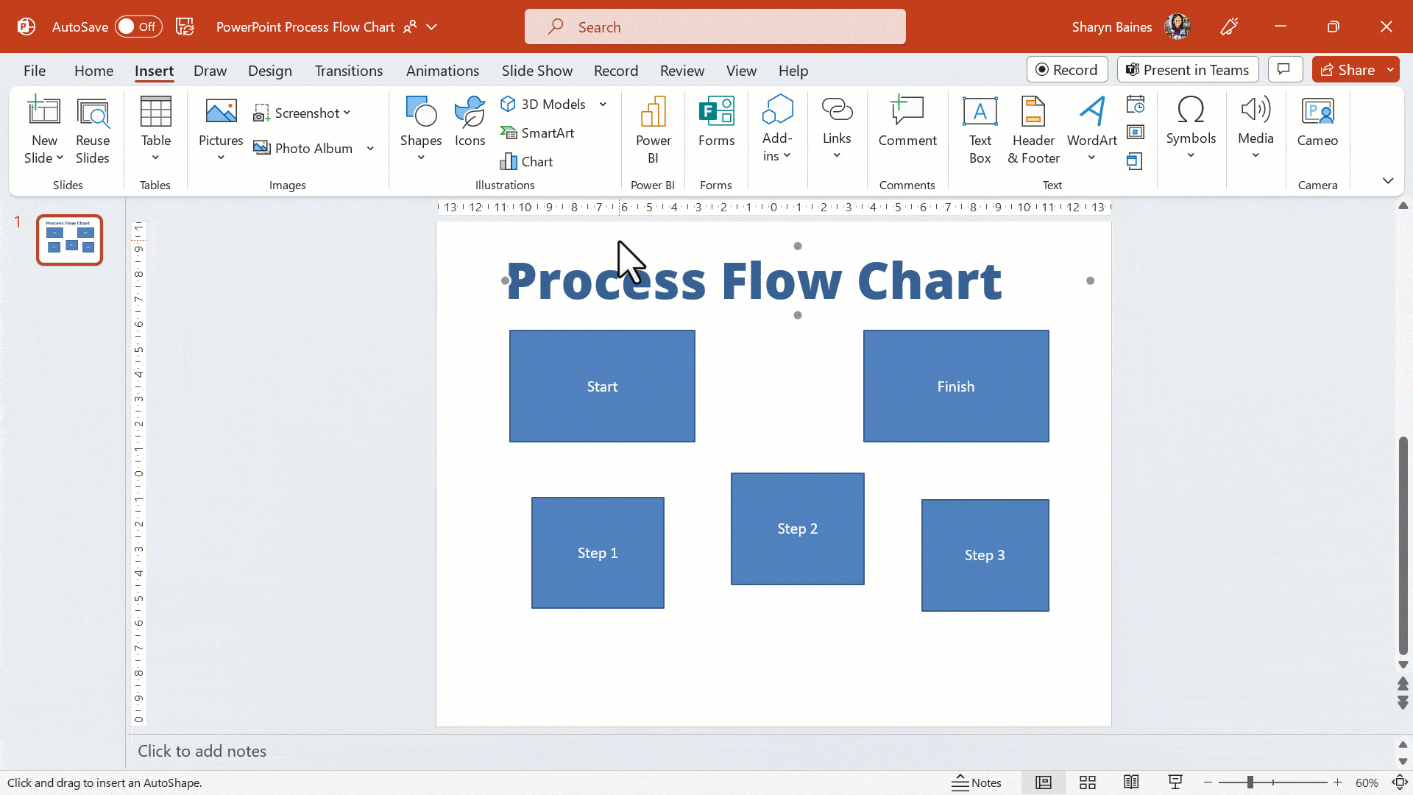Insert Date & Time

tap(1136, 103)
